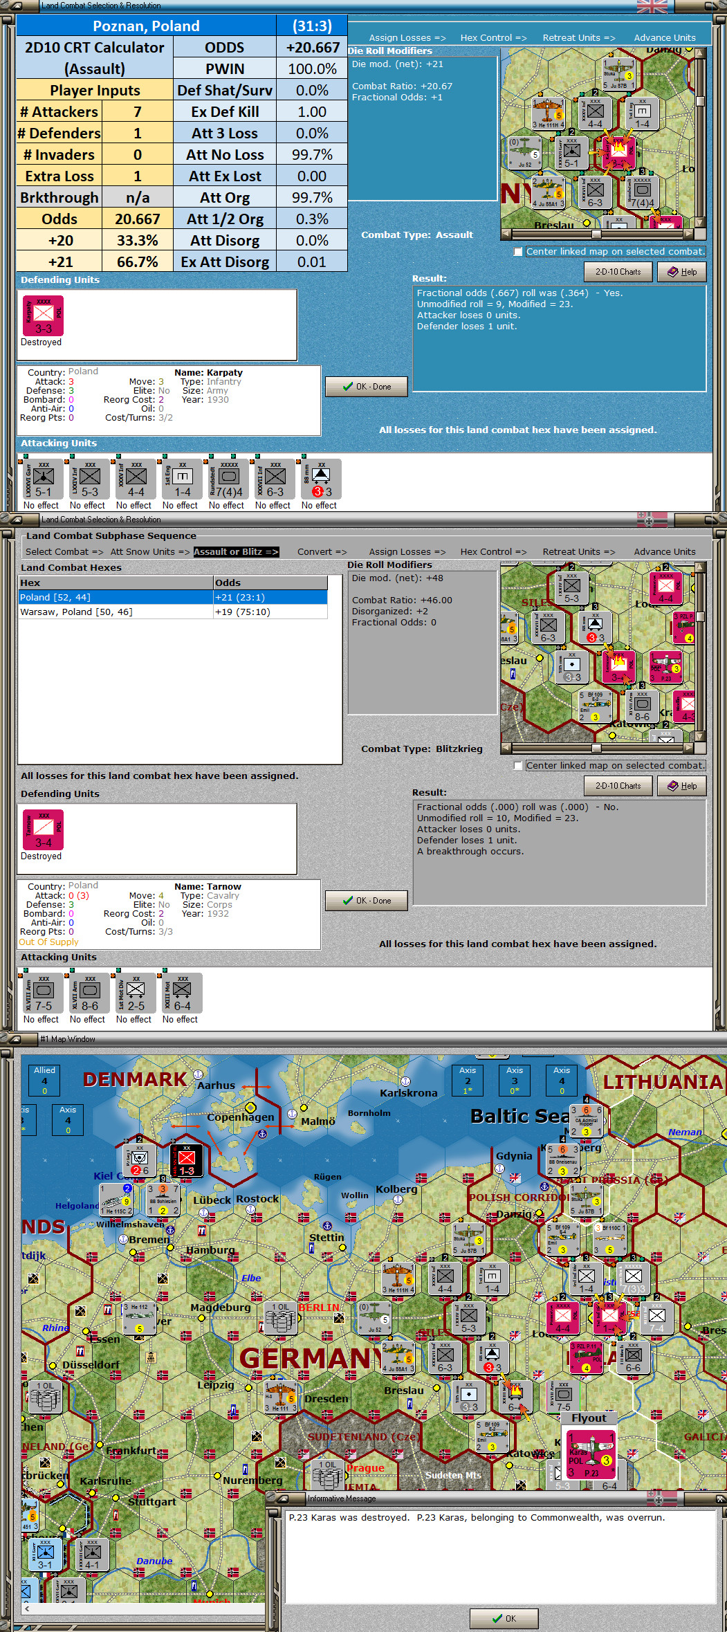Click the Assault minimap scroll-up arrow

tap(700, 53)
